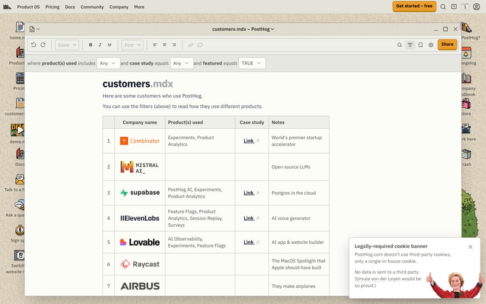Viewport: 486px width, 304px height.
Task: Click the insert link icon
Action: tap(190, 45)
